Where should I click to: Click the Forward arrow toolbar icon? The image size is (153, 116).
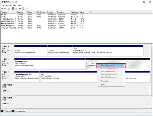click(x=5, y=9)
